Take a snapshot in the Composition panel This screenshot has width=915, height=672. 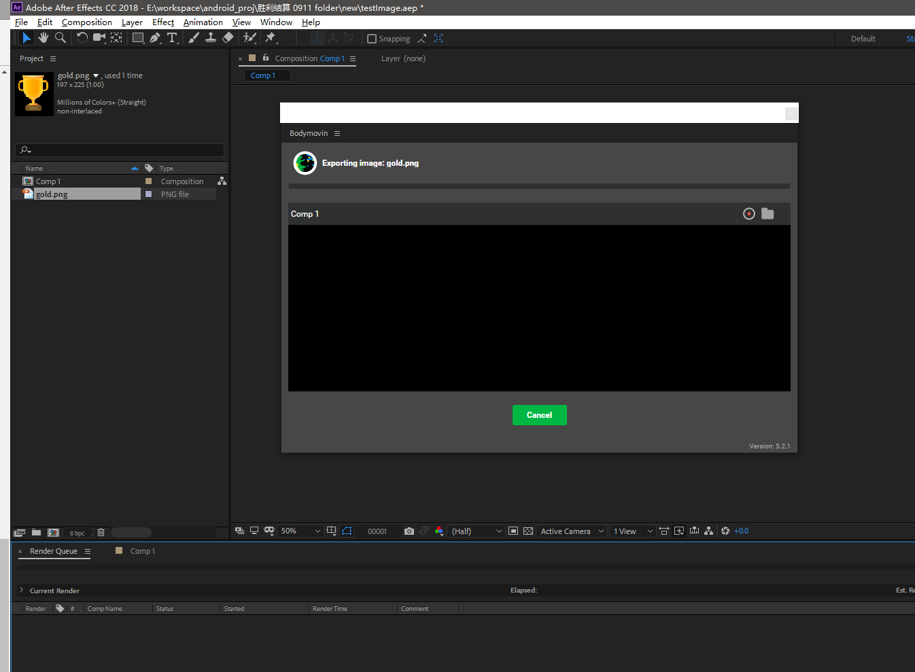(x=409, y=531)
